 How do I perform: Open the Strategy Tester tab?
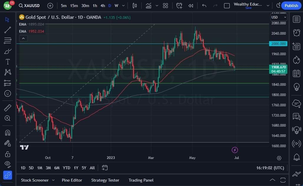(x=105, y=180)
